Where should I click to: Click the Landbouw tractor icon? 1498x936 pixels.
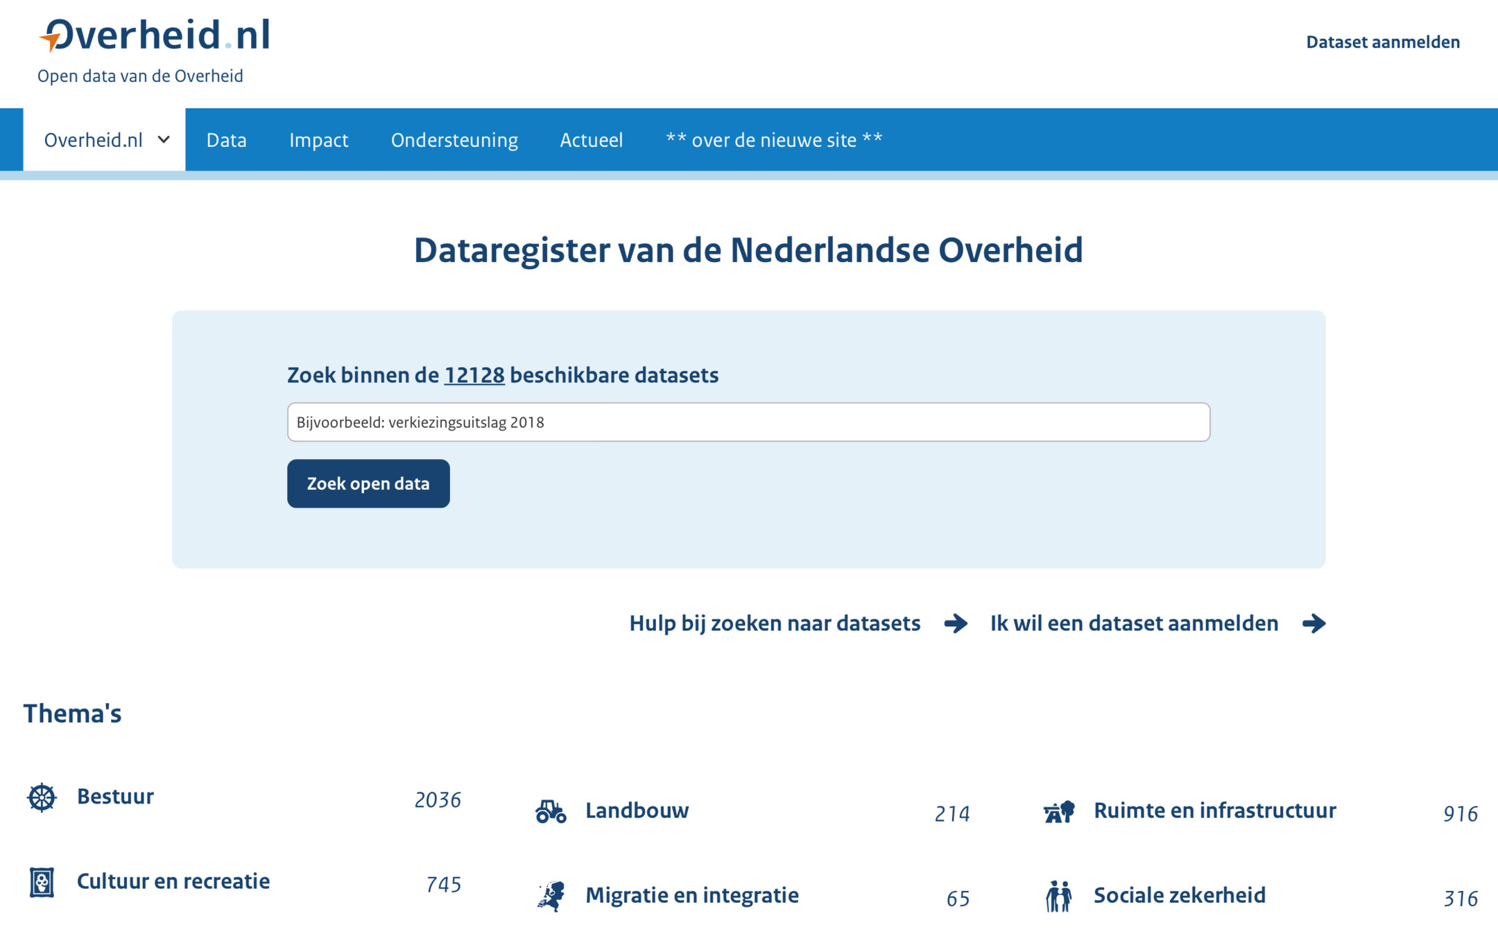click(x=551, y=811)
